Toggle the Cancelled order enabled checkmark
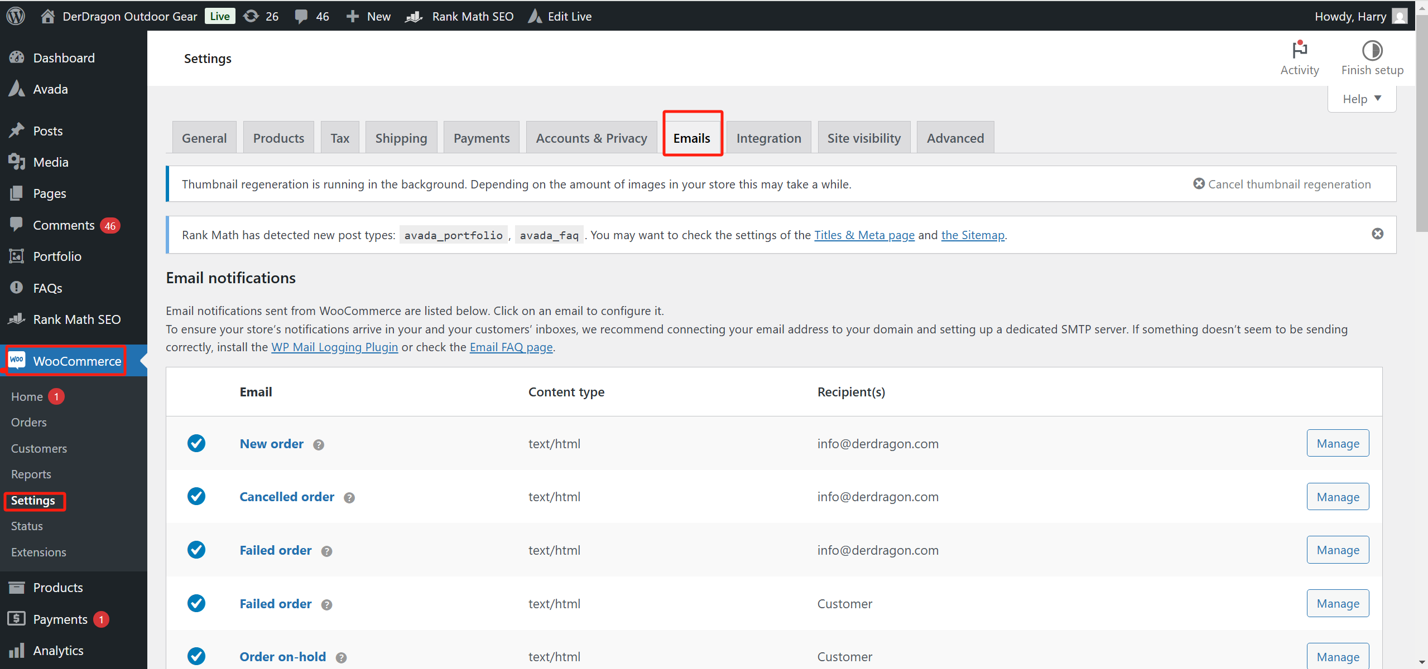Screen dimensions: 1428x669 point(196,496)
